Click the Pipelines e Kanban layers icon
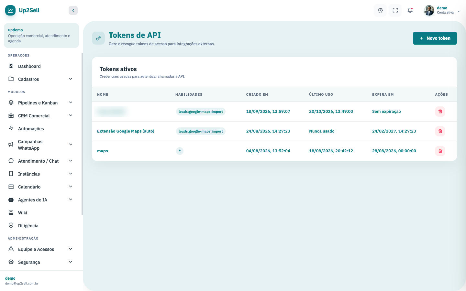This screenshot has height=291, width=466. click(x=11, y=102)
